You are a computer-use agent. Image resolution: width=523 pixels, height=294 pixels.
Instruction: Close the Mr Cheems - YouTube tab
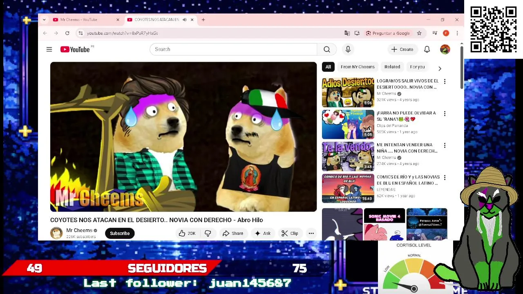pos(118,20)
